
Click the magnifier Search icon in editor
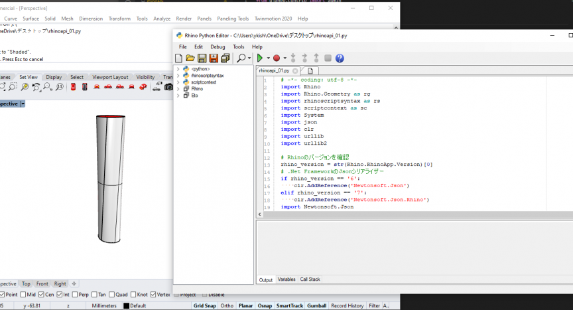(x=241, y=58)
